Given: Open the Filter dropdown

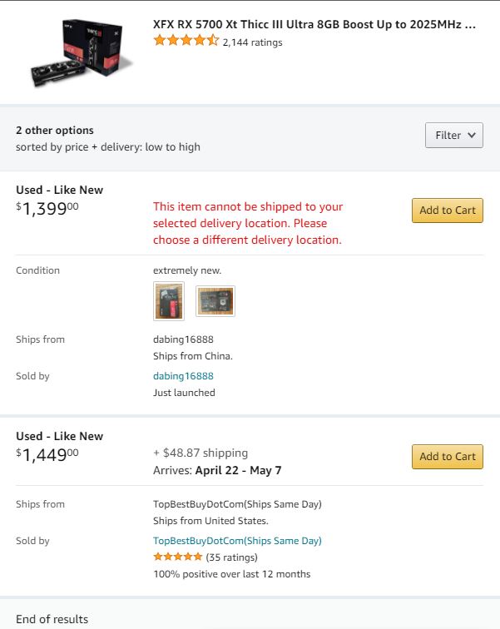Looking at the screenshot, I should point(453,136).
